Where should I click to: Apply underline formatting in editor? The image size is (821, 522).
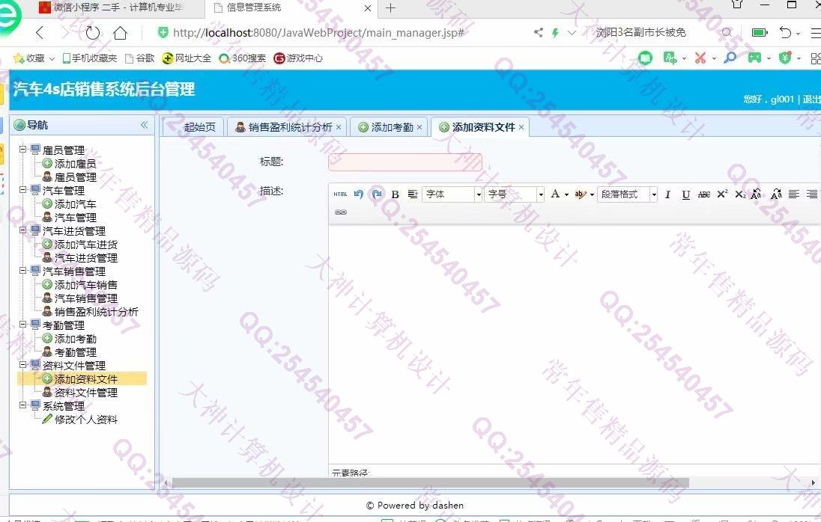pyautogui.click(x=685, y=194)
